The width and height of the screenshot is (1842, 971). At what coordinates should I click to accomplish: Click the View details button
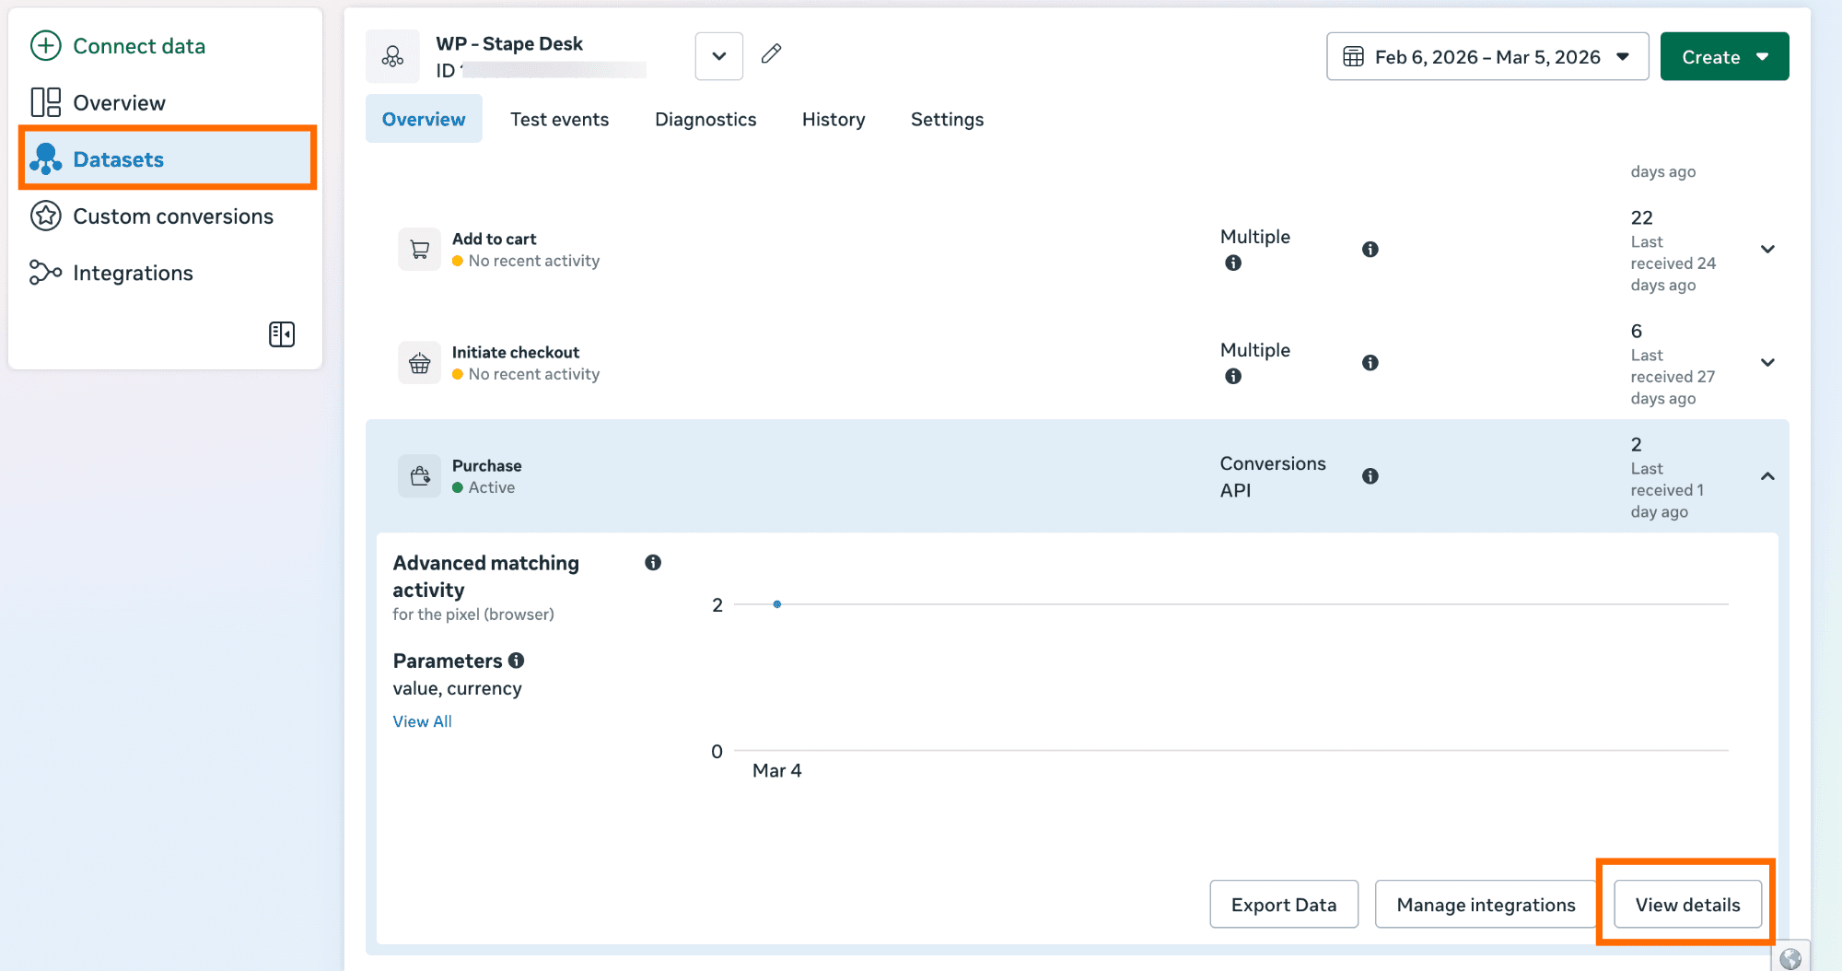(1687, 905)
